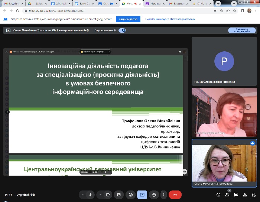Raise hand in the meeting

(x=153, y=195)
